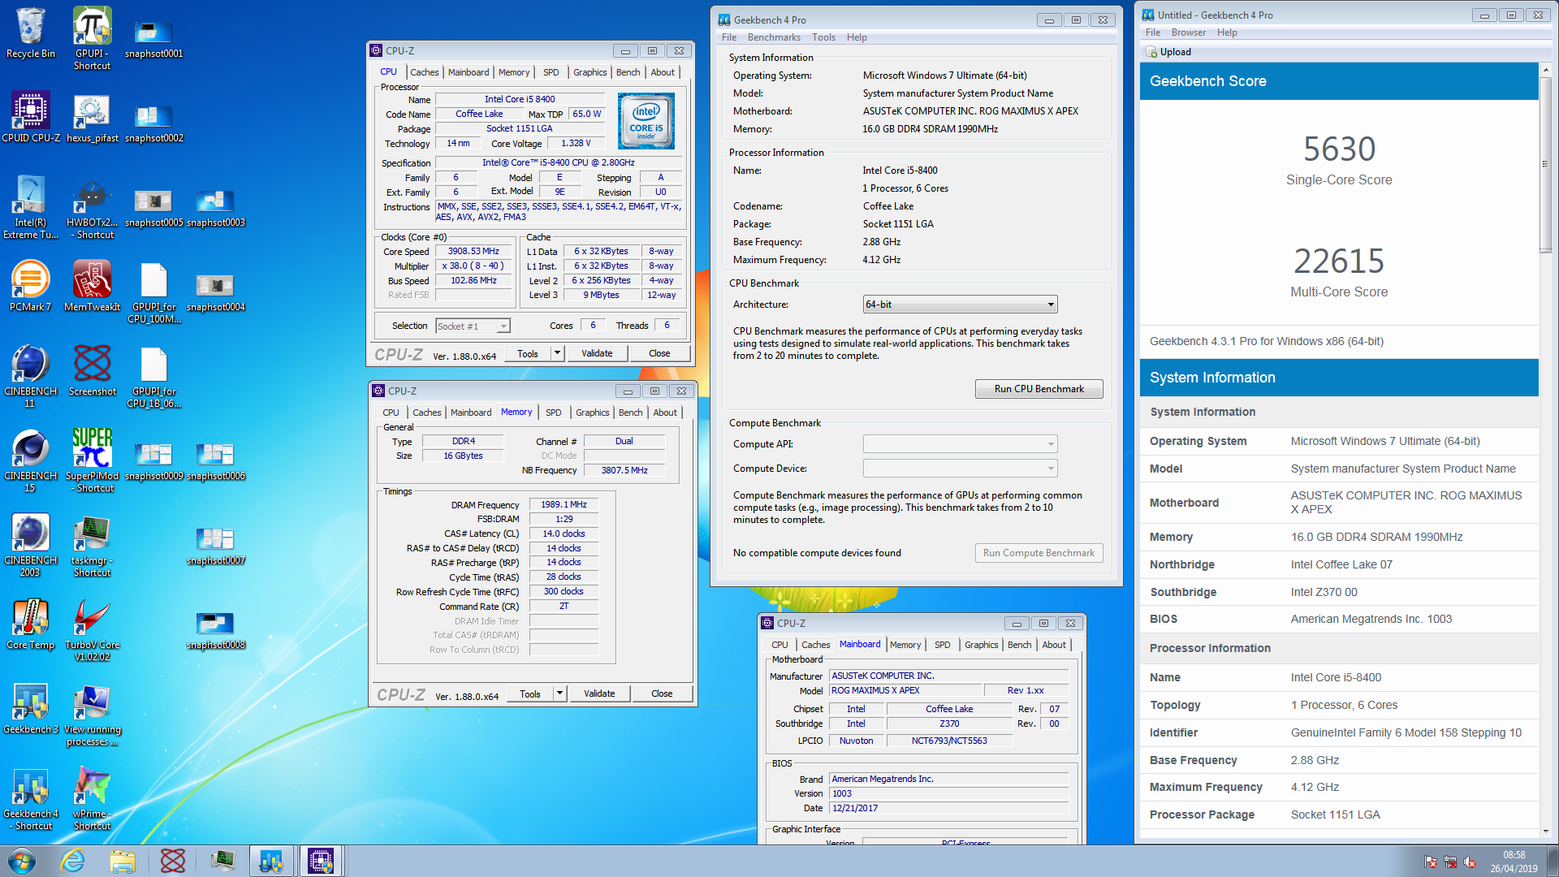Switch to Bench tab in top CPU-Z
Screen dimensions: 1559x877
[x=628, y=72]
